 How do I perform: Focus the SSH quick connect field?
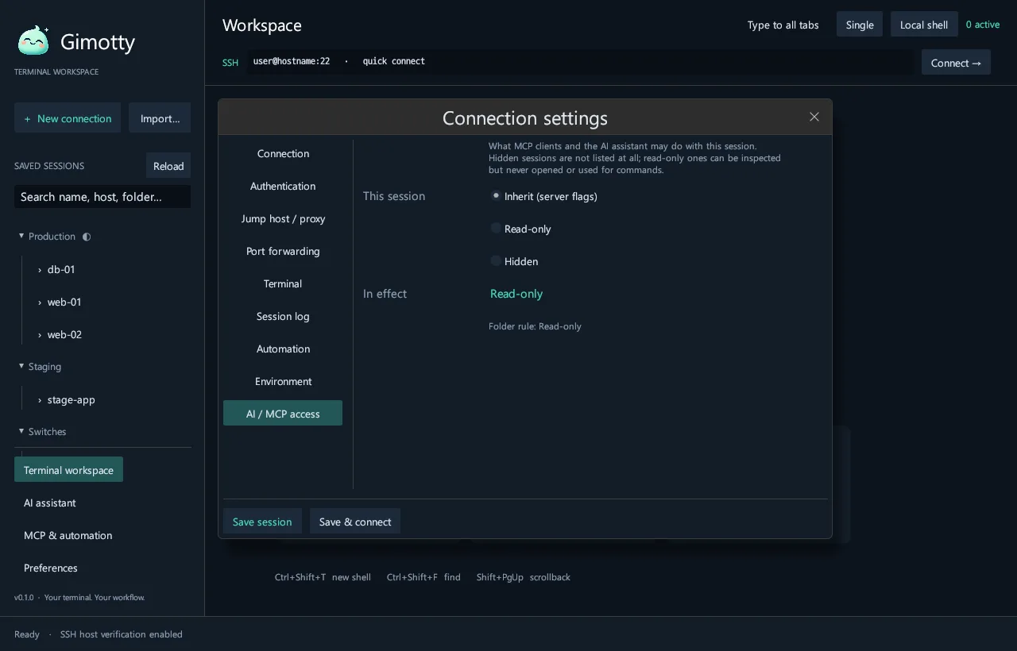pyautogui.click(x=580, y=61)
